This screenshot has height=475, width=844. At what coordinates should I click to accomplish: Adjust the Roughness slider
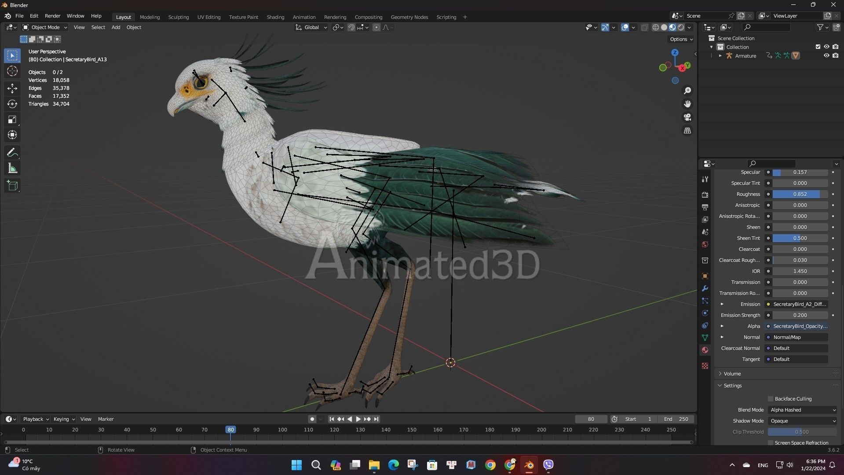[800, 194]
